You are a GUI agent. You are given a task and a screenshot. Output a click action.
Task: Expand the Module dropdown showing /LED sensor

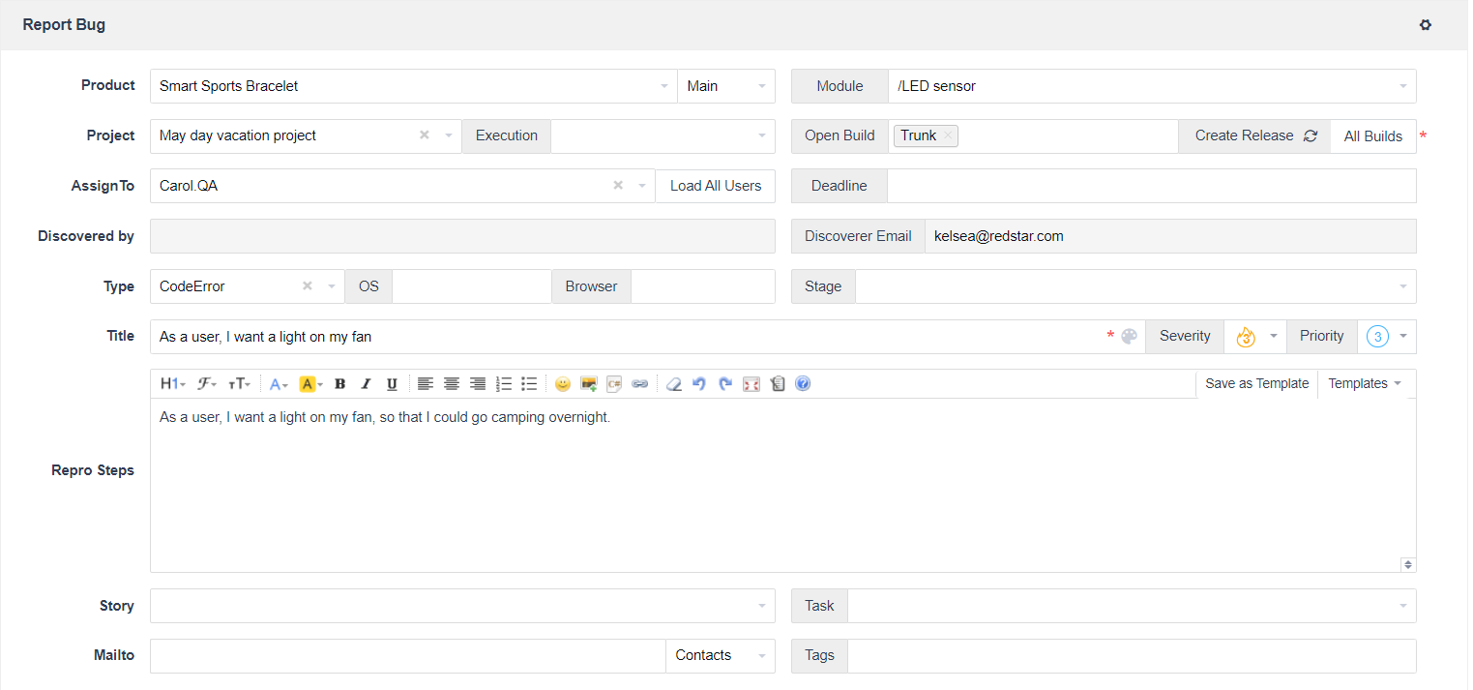pyautogui.click(x=1151, y=86)
